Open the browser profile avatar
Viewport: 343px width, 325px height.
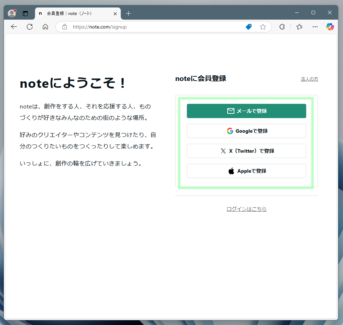12,13
